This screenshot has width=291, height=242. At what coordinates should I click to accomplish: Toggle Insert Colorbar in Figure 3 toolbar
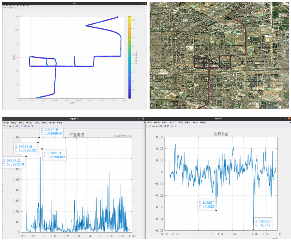pos(21,126)
